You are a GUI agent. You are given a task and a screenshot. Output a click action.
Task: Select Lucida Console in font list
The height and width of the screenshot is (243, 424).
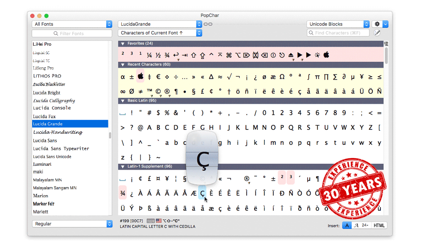(52, 108)
